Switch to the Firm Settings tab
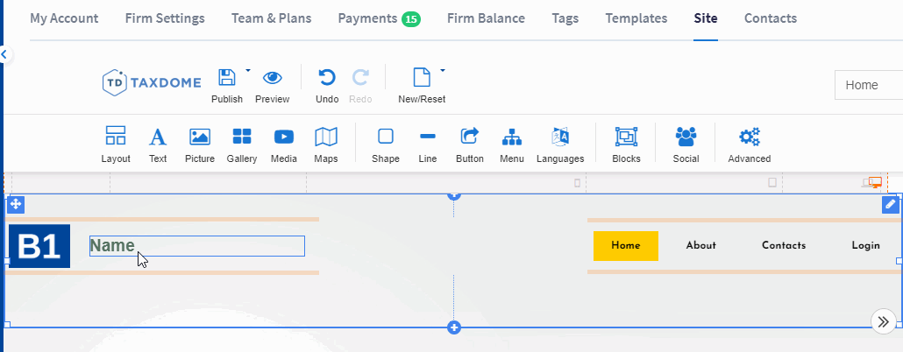Screen dimensions: 903x352 tap(165, 18)
